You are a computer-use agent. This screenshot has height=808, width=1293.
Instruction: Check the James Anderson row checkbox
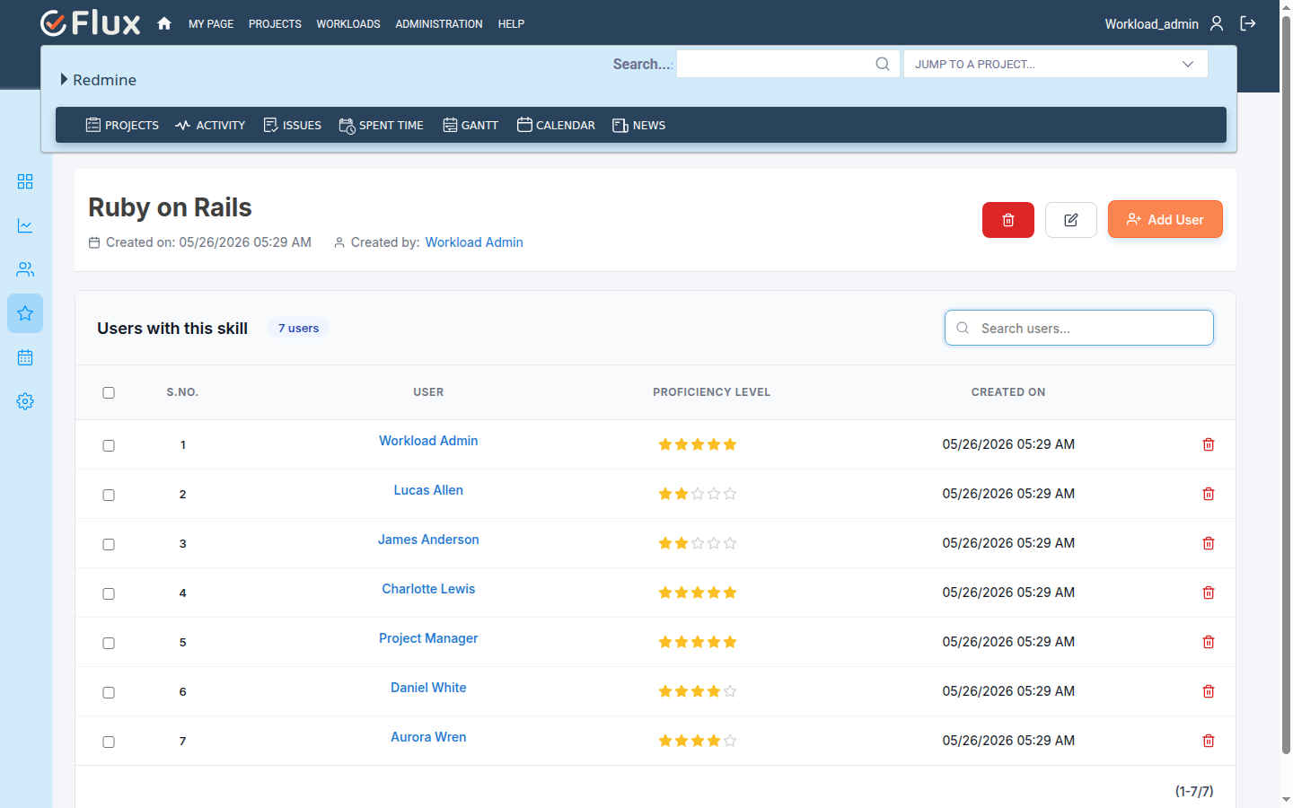pos(109,544)
